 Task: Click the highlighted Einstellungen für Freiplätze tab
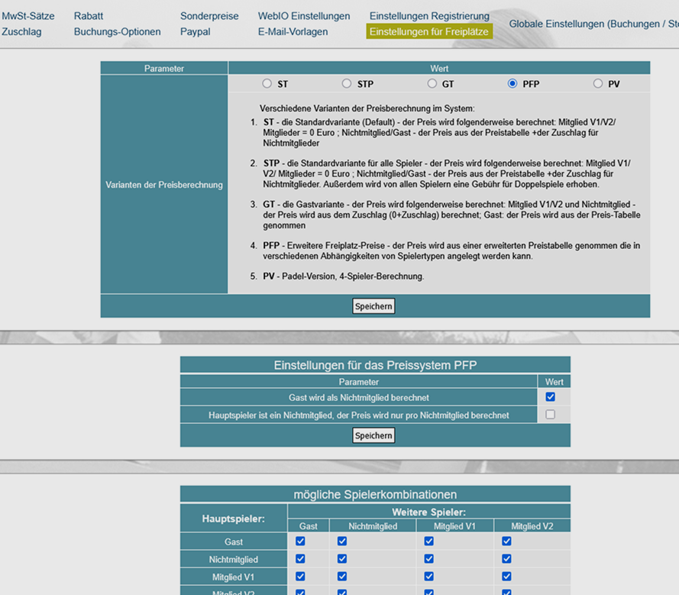point(428,32)
